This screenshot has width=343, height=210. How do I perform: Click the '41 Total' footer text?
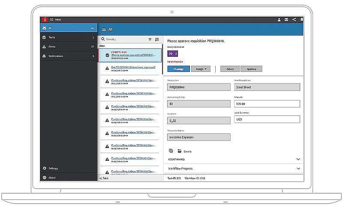click(104, 178)
